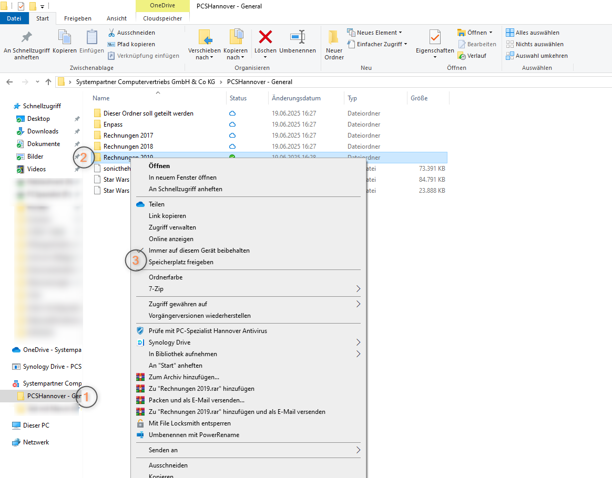The height and width of the screenshot is (478, 612).
Task: Click the Neuer Ordner icon
Action: pos(334,38)
